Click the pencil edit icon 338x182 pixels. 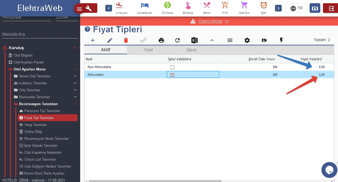click(x=110, y=40)
